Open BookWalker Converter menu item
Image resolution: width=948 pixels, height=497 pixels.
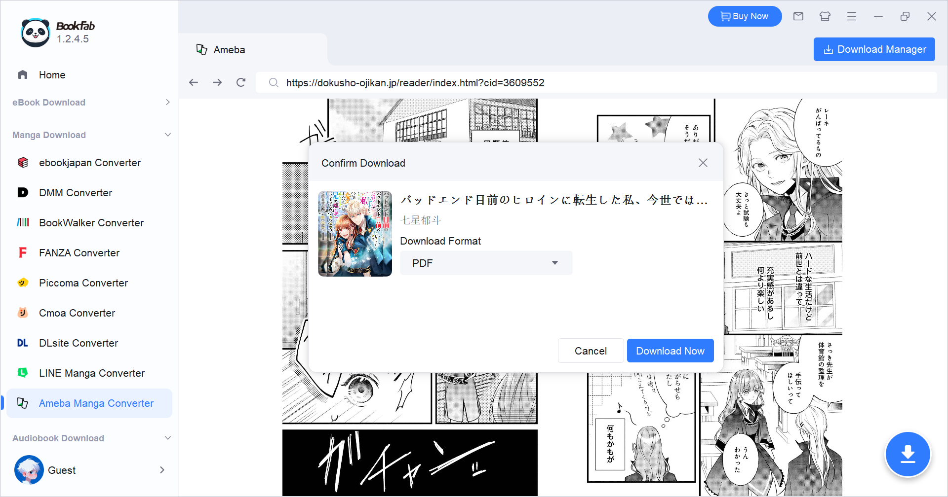pyautogui.click(x=90, y=222)
